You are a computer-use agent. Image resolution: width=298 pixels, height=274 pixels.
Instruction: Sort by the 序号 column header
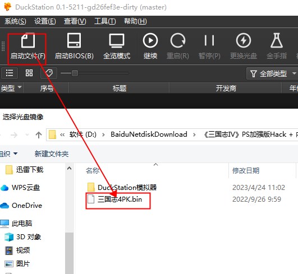[x=47, y=88]
